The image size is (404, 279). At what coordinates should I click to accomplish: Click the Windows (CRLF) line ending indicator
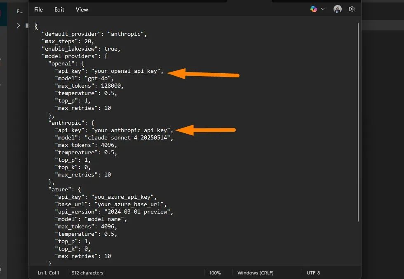(255, 273)
